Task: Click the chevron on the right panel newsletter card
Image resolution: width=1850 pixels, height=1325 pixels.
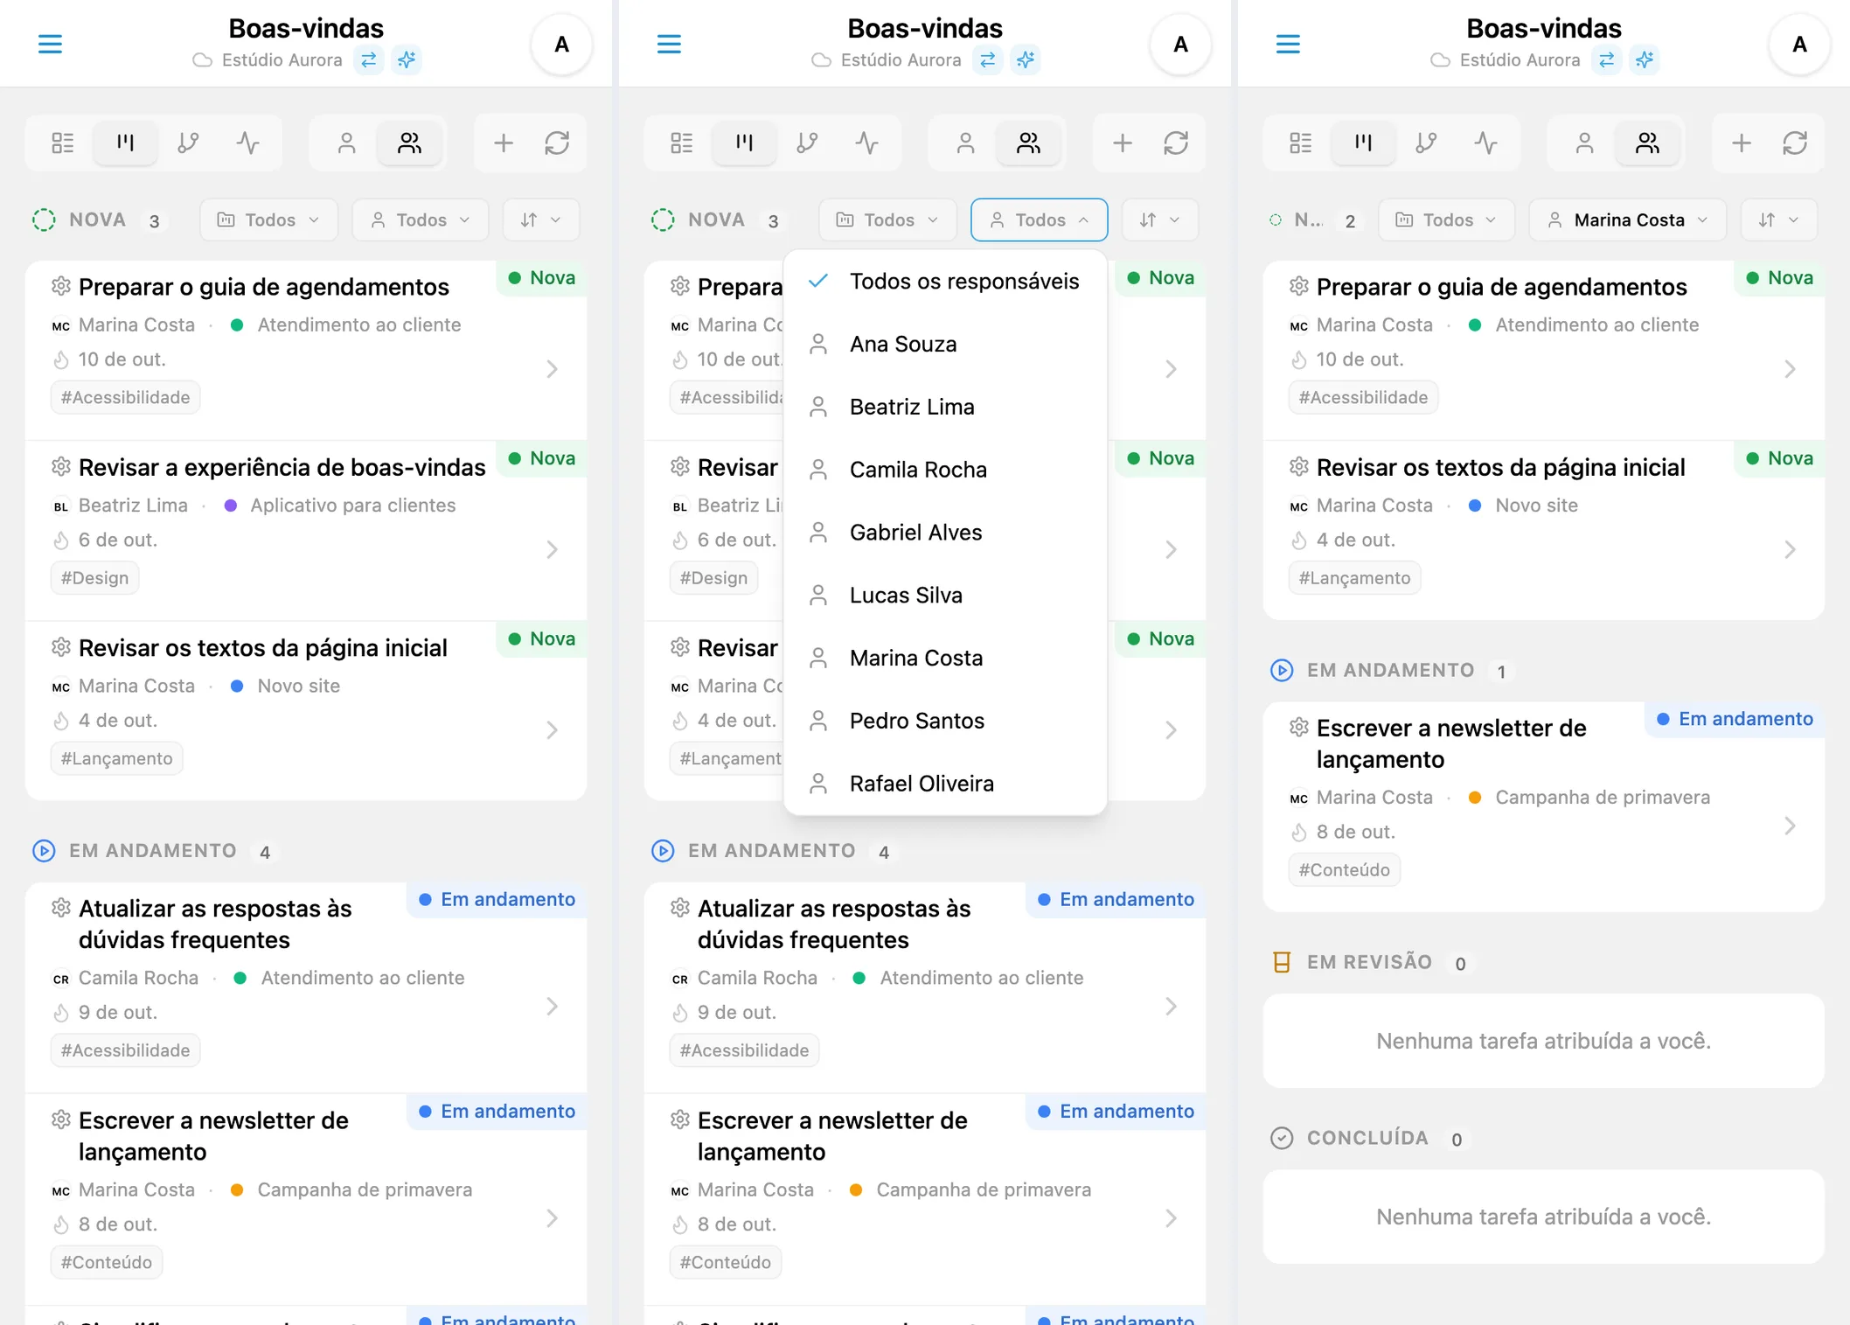Action: (1790, 826)
